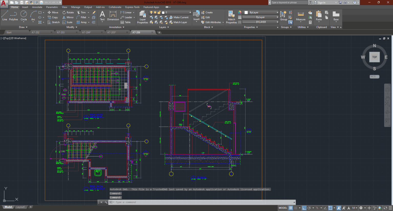Switch to the Annotate ribbon tab
The width and height of the screenshot is (393, 211).
coord(37,7)
